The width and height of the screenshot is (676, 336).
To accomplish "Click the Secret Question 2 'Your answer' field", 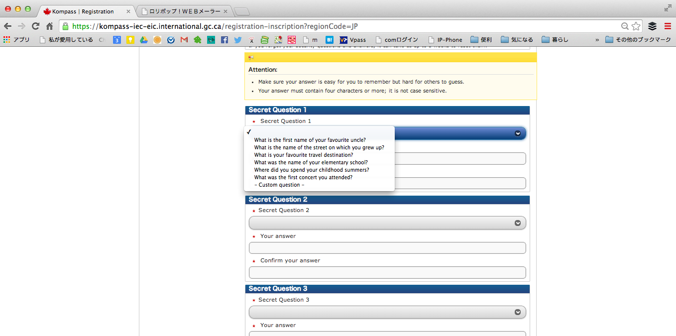I will pyautogui.click(x=387, y=248).
